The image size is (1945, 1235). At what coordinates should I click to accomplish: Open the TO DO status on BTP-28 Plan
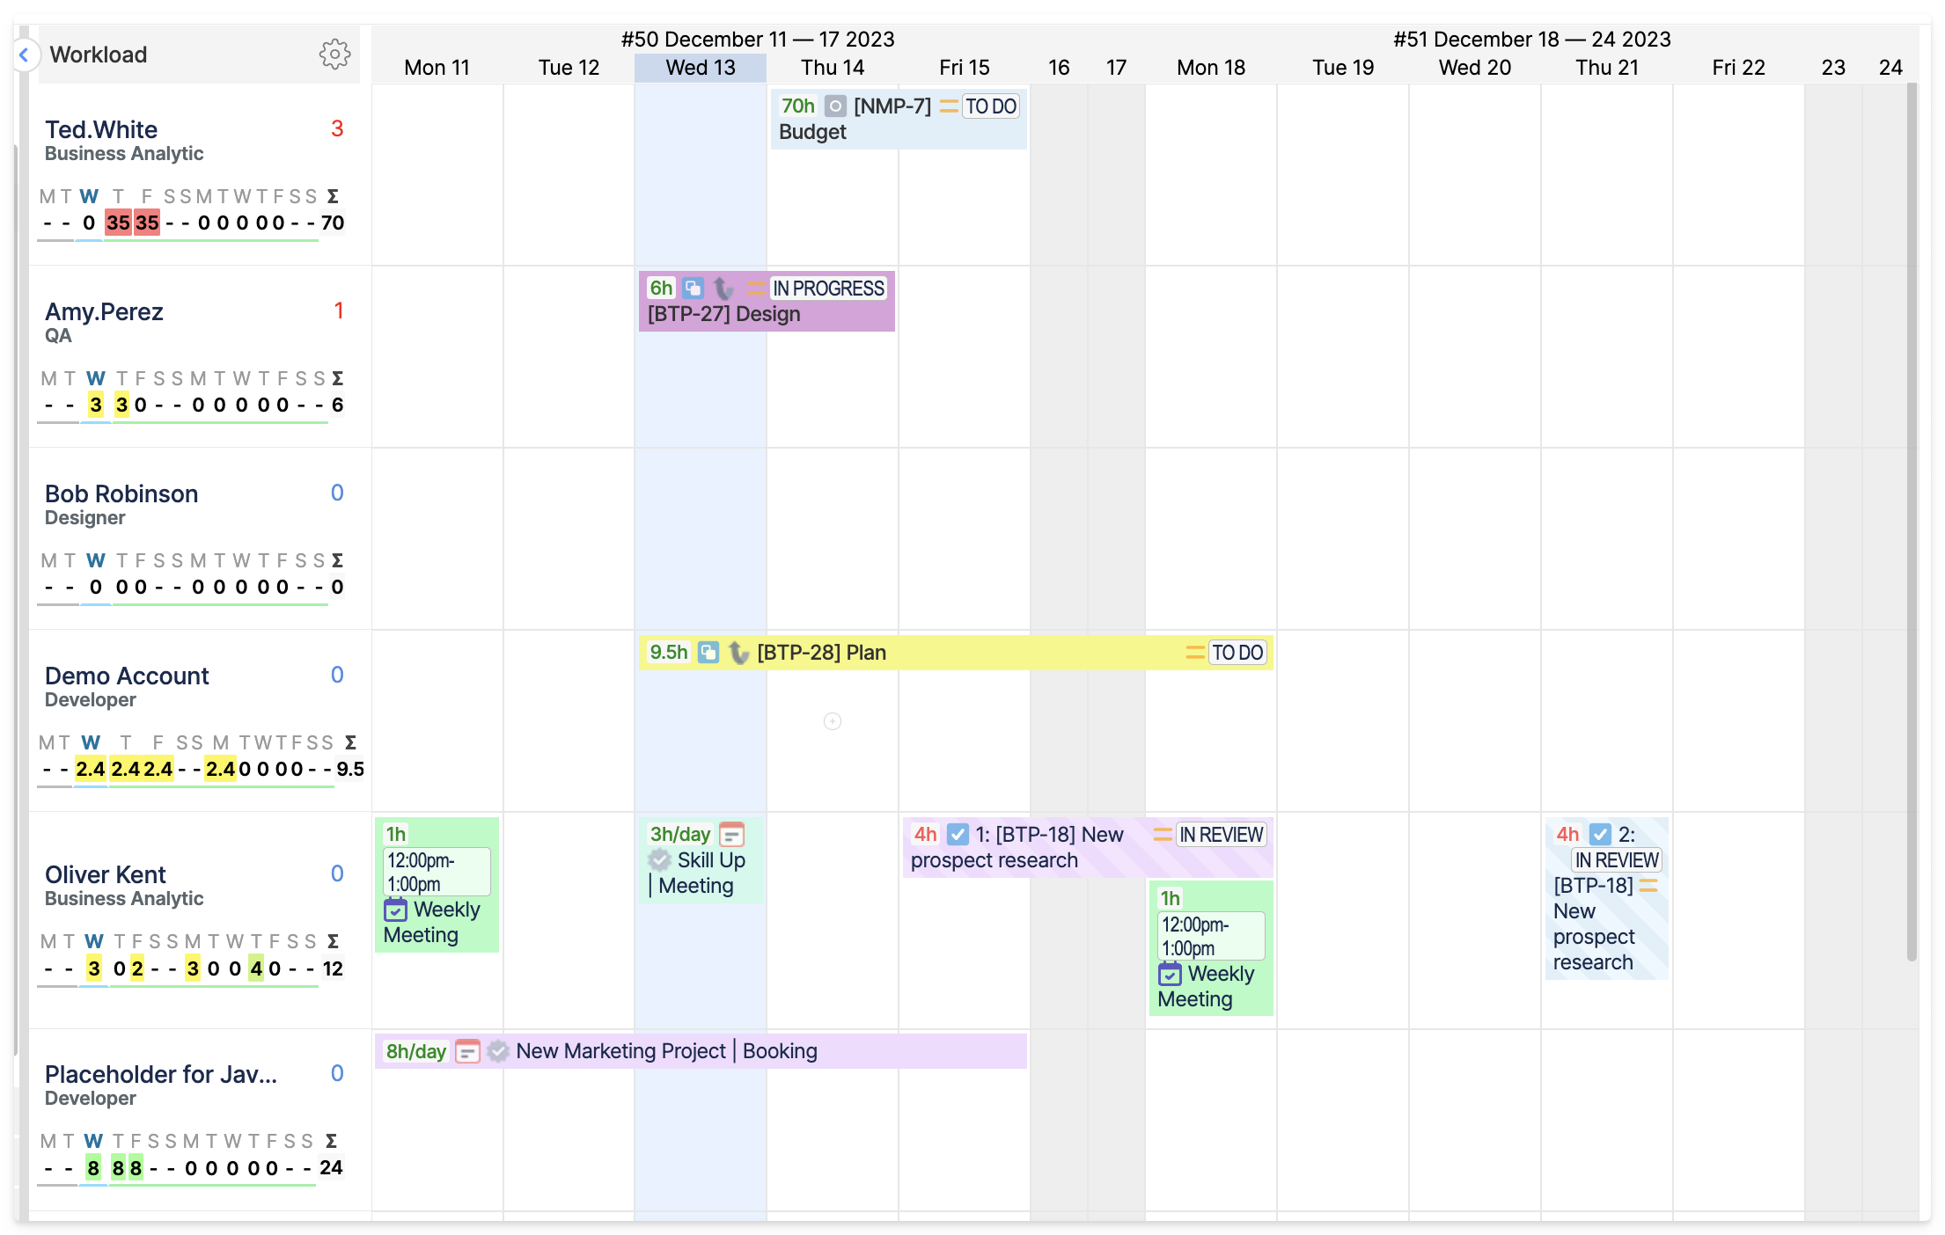1237,653
